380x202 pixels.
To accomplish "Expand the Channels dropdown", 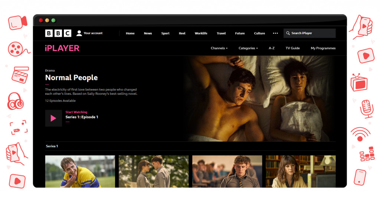I will click(219, 48).
